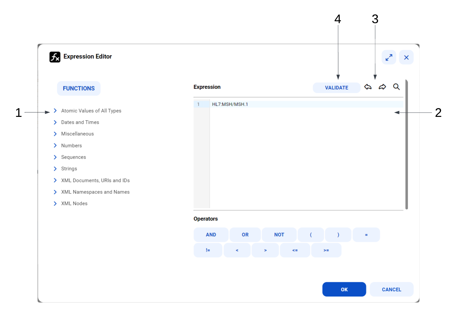Insert the less-than < operator
The image size is (457, 315).
click(x=237, y=250)
